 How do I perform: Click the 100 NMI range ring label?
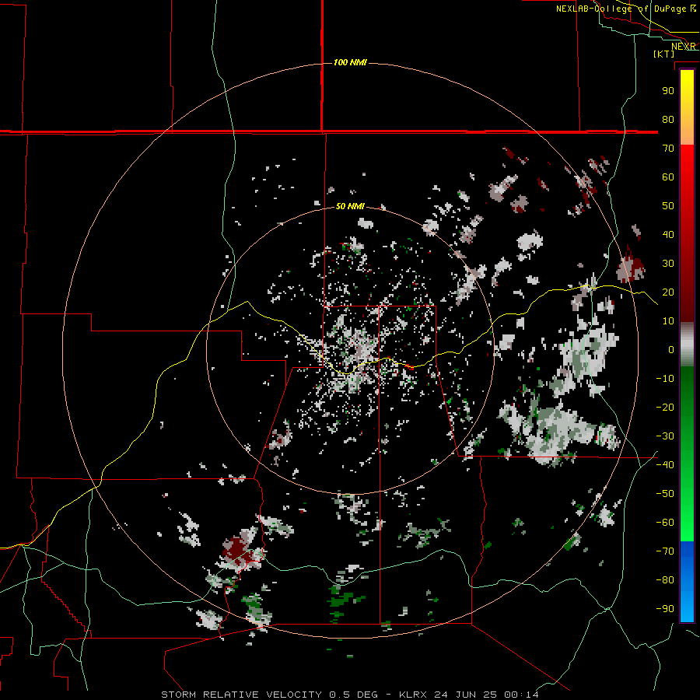click(x=350, y=62)
